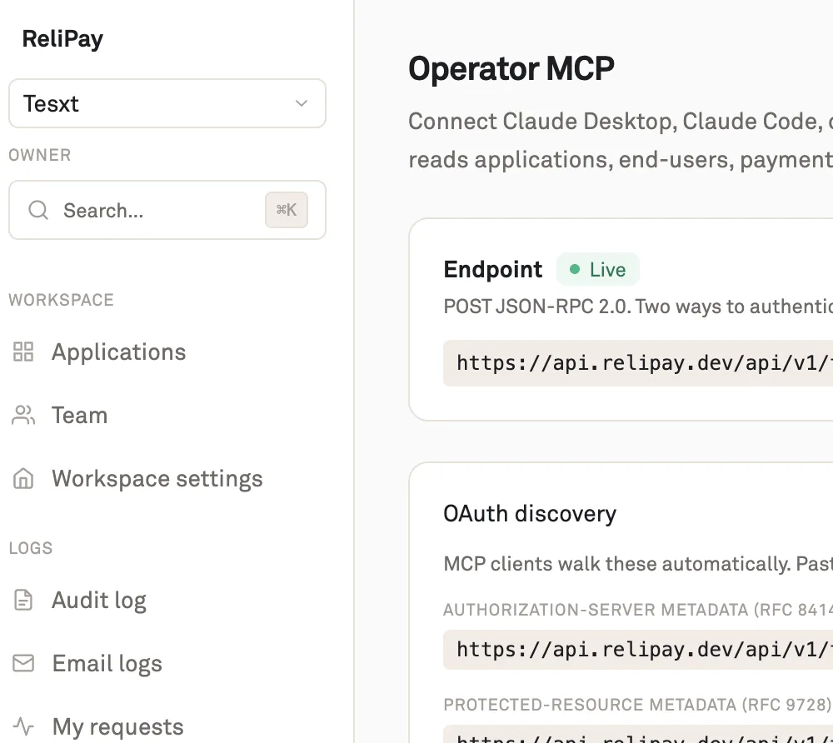Viewport: 833px width, 743px height.
Task: Click the authorization-server metadata URL
Action: point(638,649)
